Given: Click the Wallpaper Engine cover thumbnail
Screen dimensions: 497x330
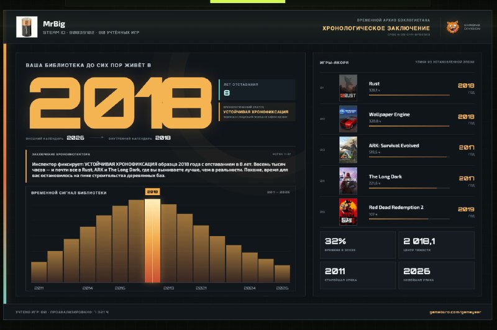Looking at the screenshot, I should click(348, 119).
